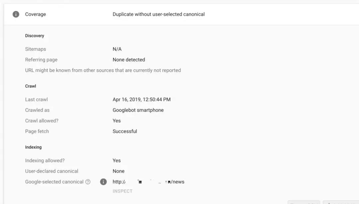This screenshot has width=359, height=204.
Task: Select the User-declared canonical label
Action: [x=52, y=171]
